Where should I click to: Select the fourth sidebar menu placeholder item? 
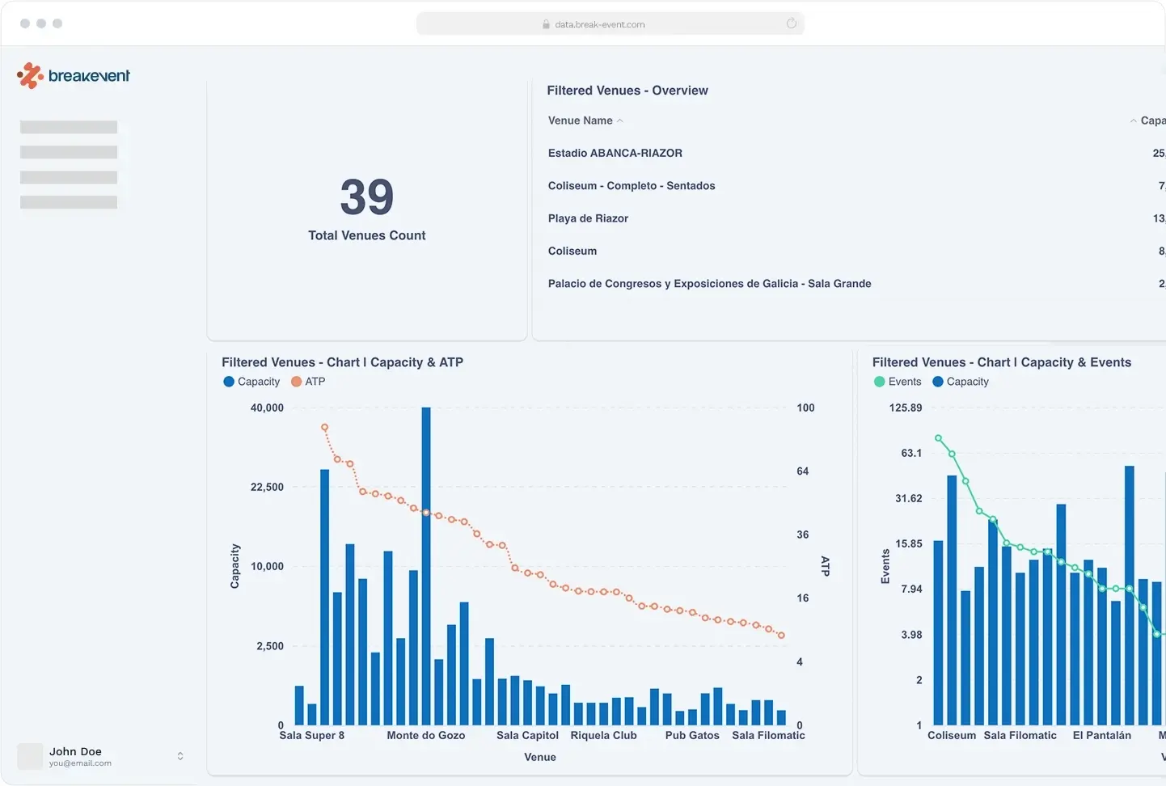coord(69,202)
